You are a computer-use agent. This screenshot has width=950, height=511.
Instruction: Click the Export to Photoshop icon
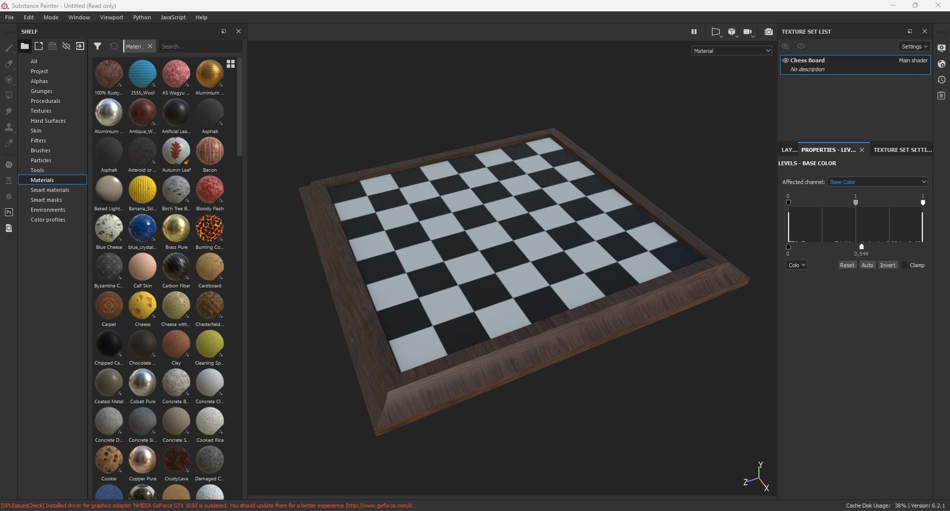[8, 212]
